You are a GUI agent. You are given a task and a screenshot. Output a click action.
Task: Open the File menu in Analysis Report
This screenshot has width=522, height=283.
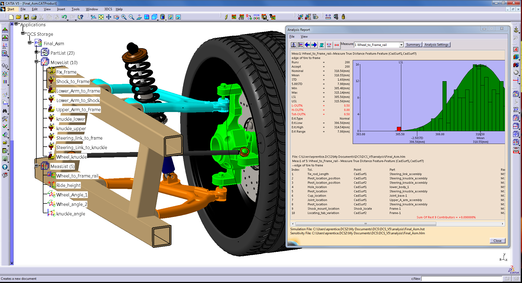tap(292, 37)
